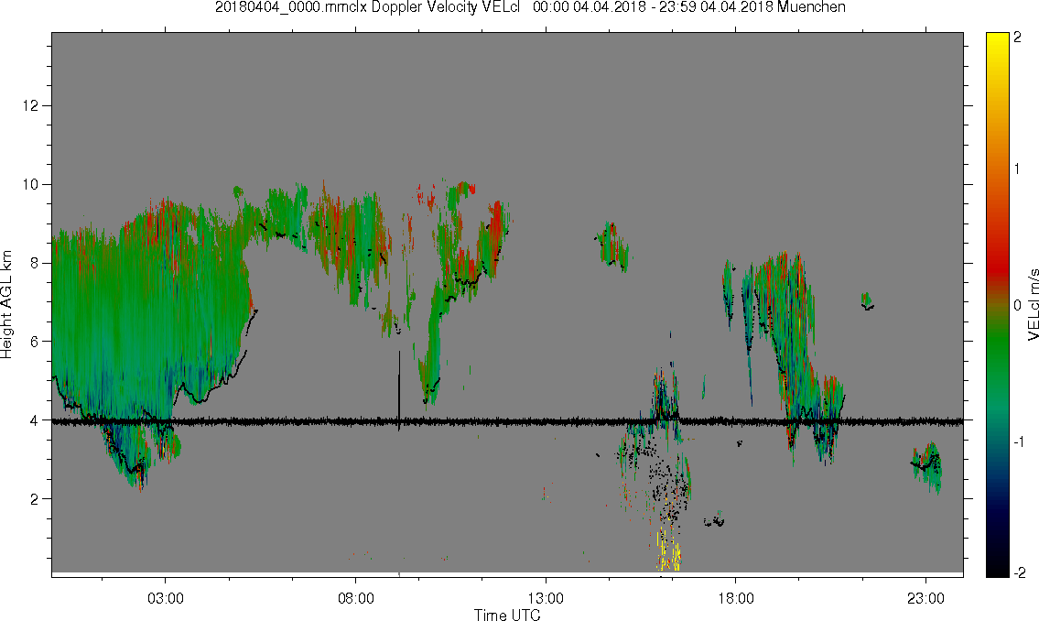The height and width of the screenshot is (621, 1039).
Task: Click the dark bottom of the colorbar
Action: click(997, 563)
